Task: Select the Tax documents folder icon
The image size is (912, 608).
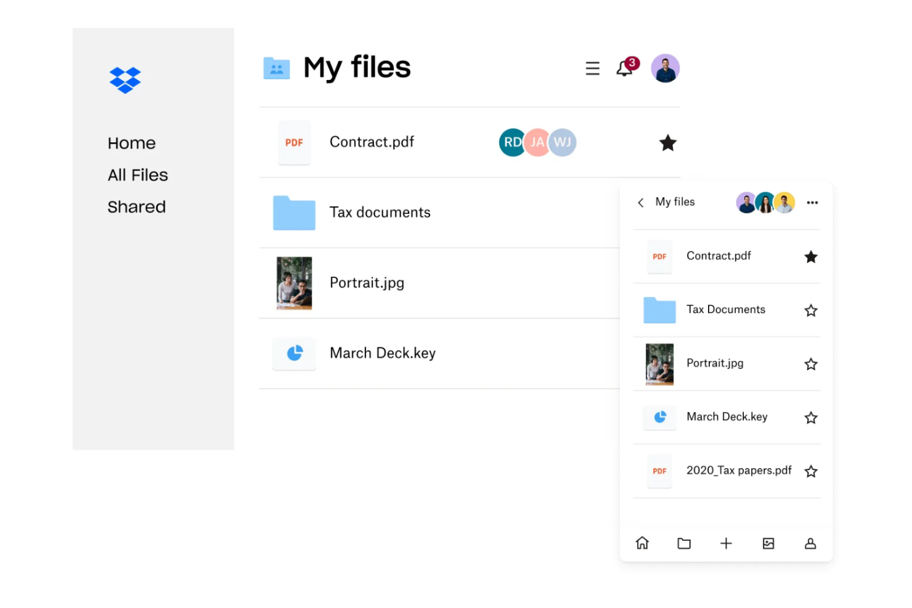Action: 294,213
